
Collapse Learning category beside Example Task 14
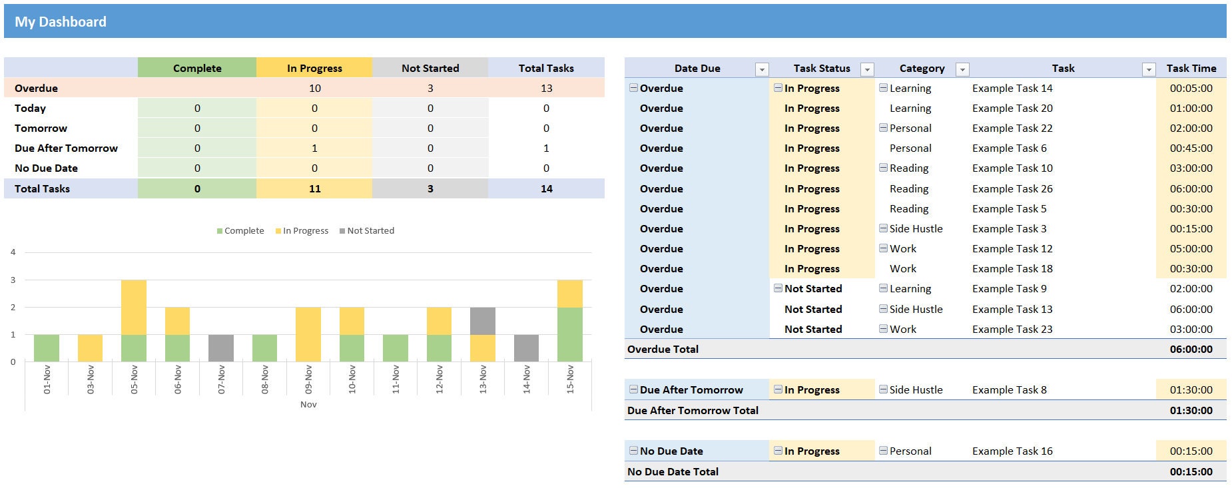pyautogui.click(x=883, y=87)
